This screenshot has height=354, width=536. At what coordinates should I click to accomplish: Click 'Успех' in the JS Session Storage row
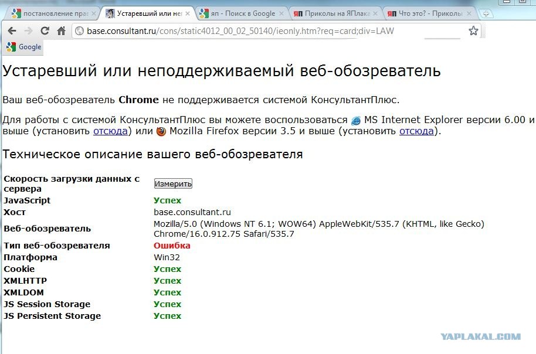[x=168, y=304]
